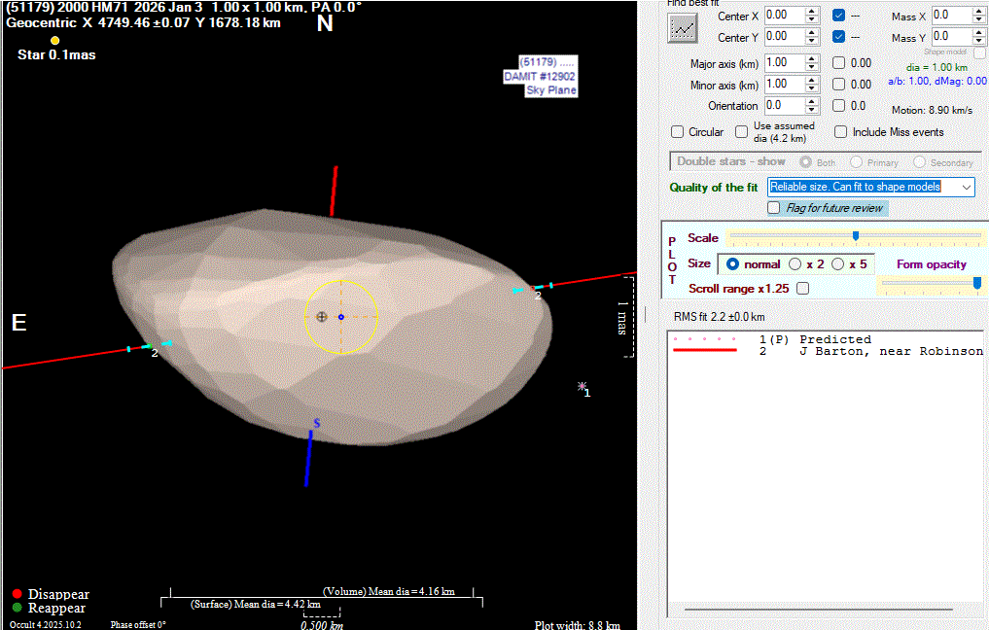This screenshot has width=989, height=630.
Task: Click the star 0.1mas yellow marker
Action: (x=54, y=40)
